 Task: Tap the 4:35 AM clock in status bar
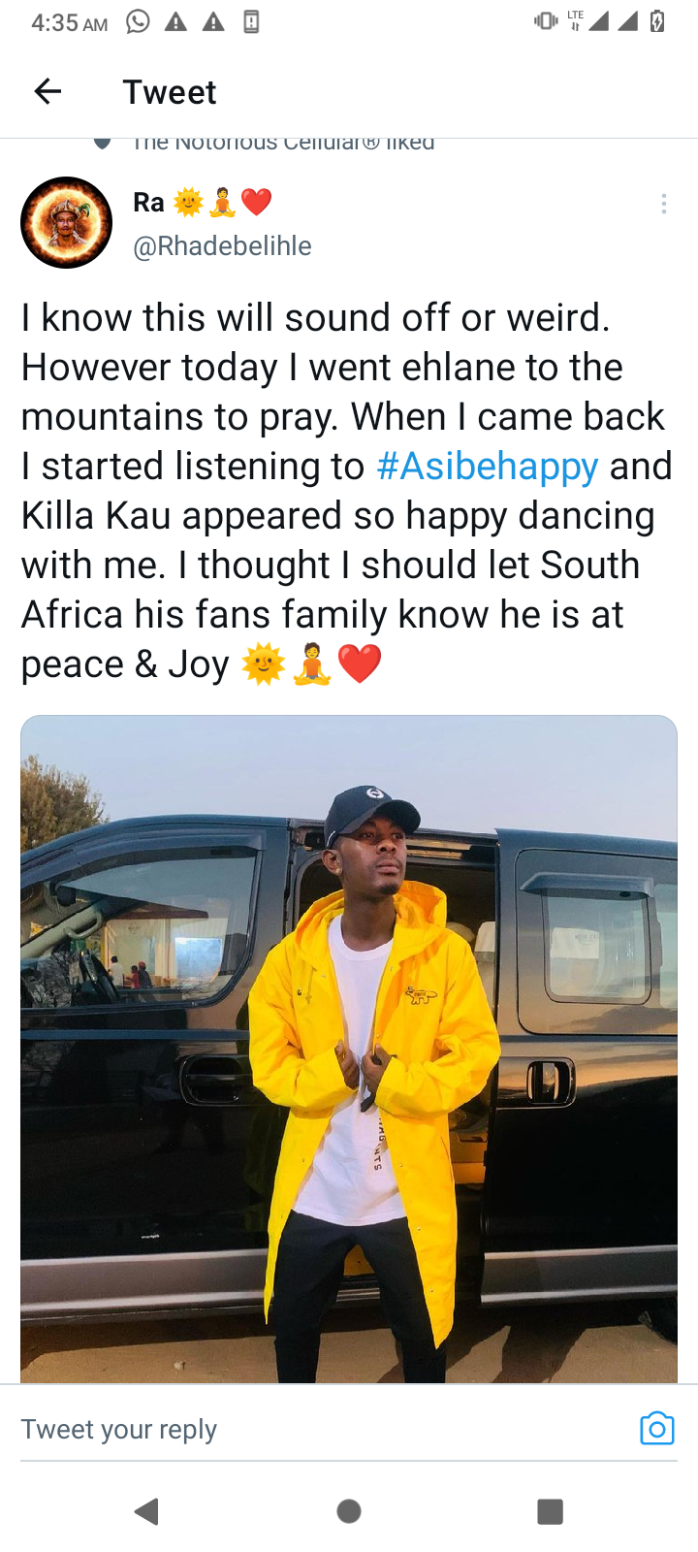tap(69, 22)
